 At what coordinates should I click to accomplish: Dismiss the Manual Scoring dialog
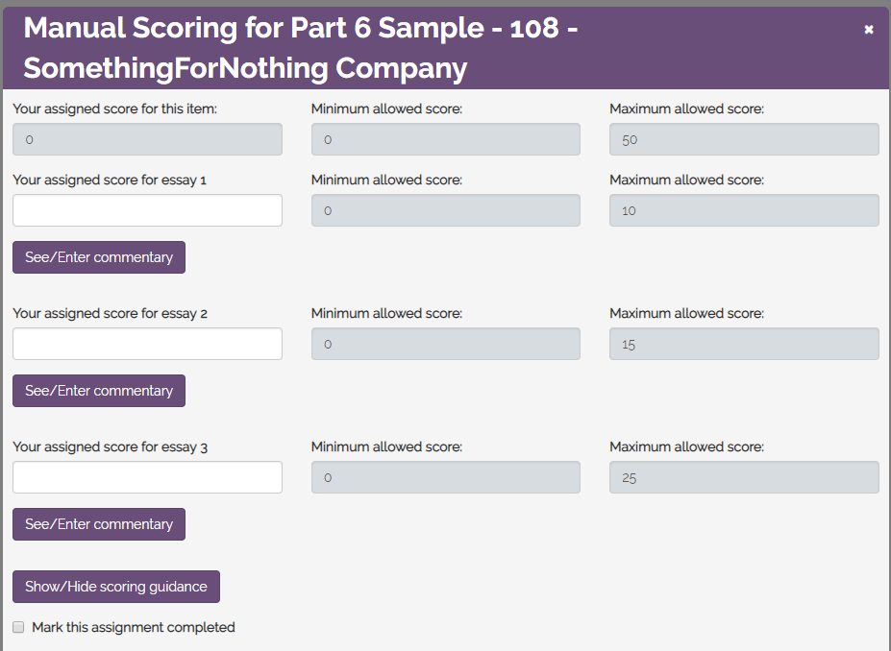pos(868,29)
